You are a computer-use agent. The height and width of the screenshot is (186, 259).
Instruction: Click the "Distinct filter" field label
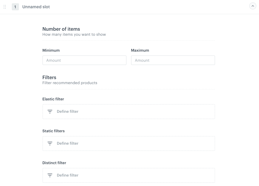pyautogui.click(x=54, y=163)
